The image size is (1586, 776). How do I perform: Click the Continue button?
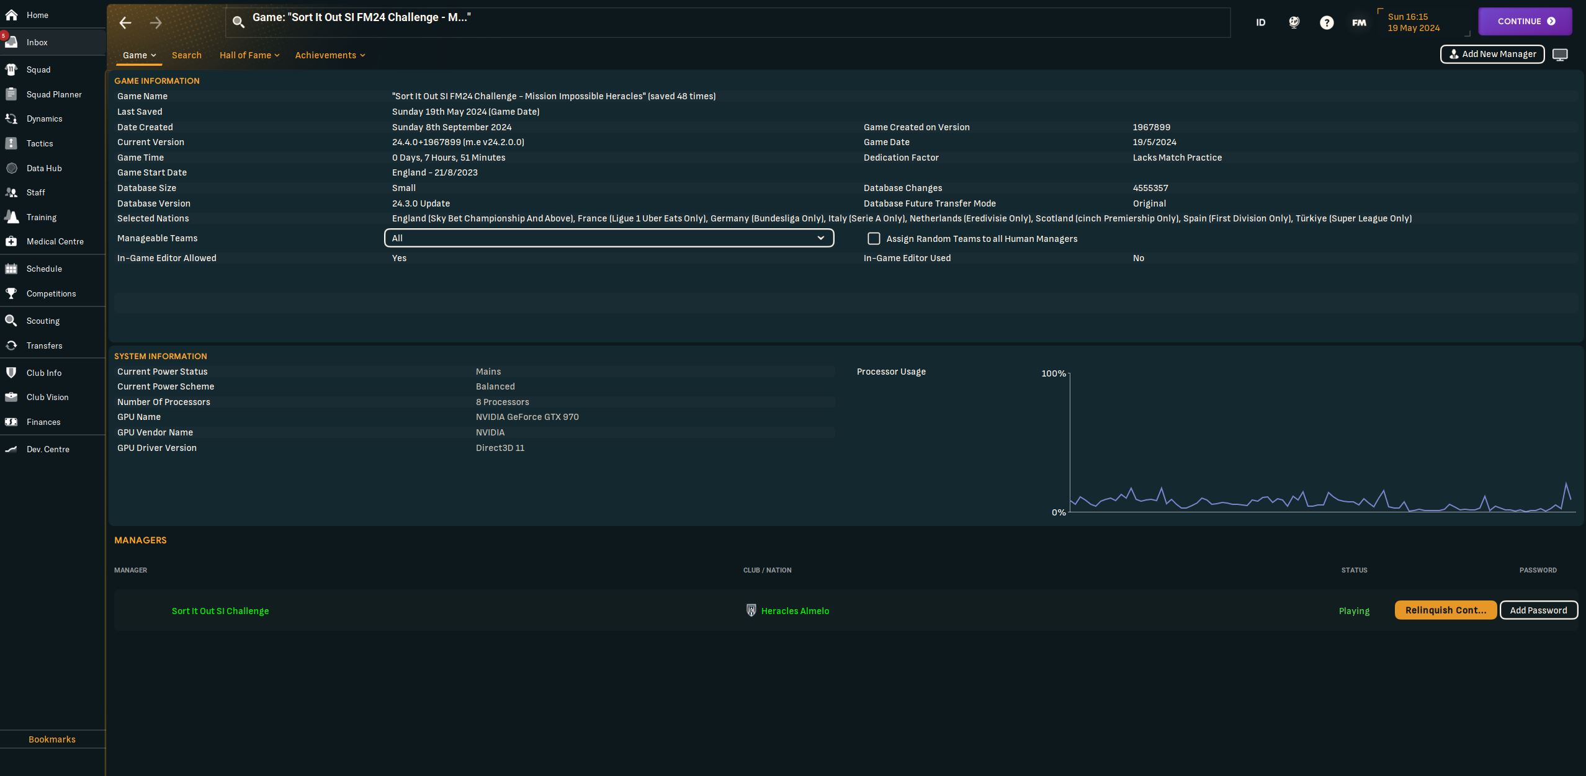point(1525,22)
